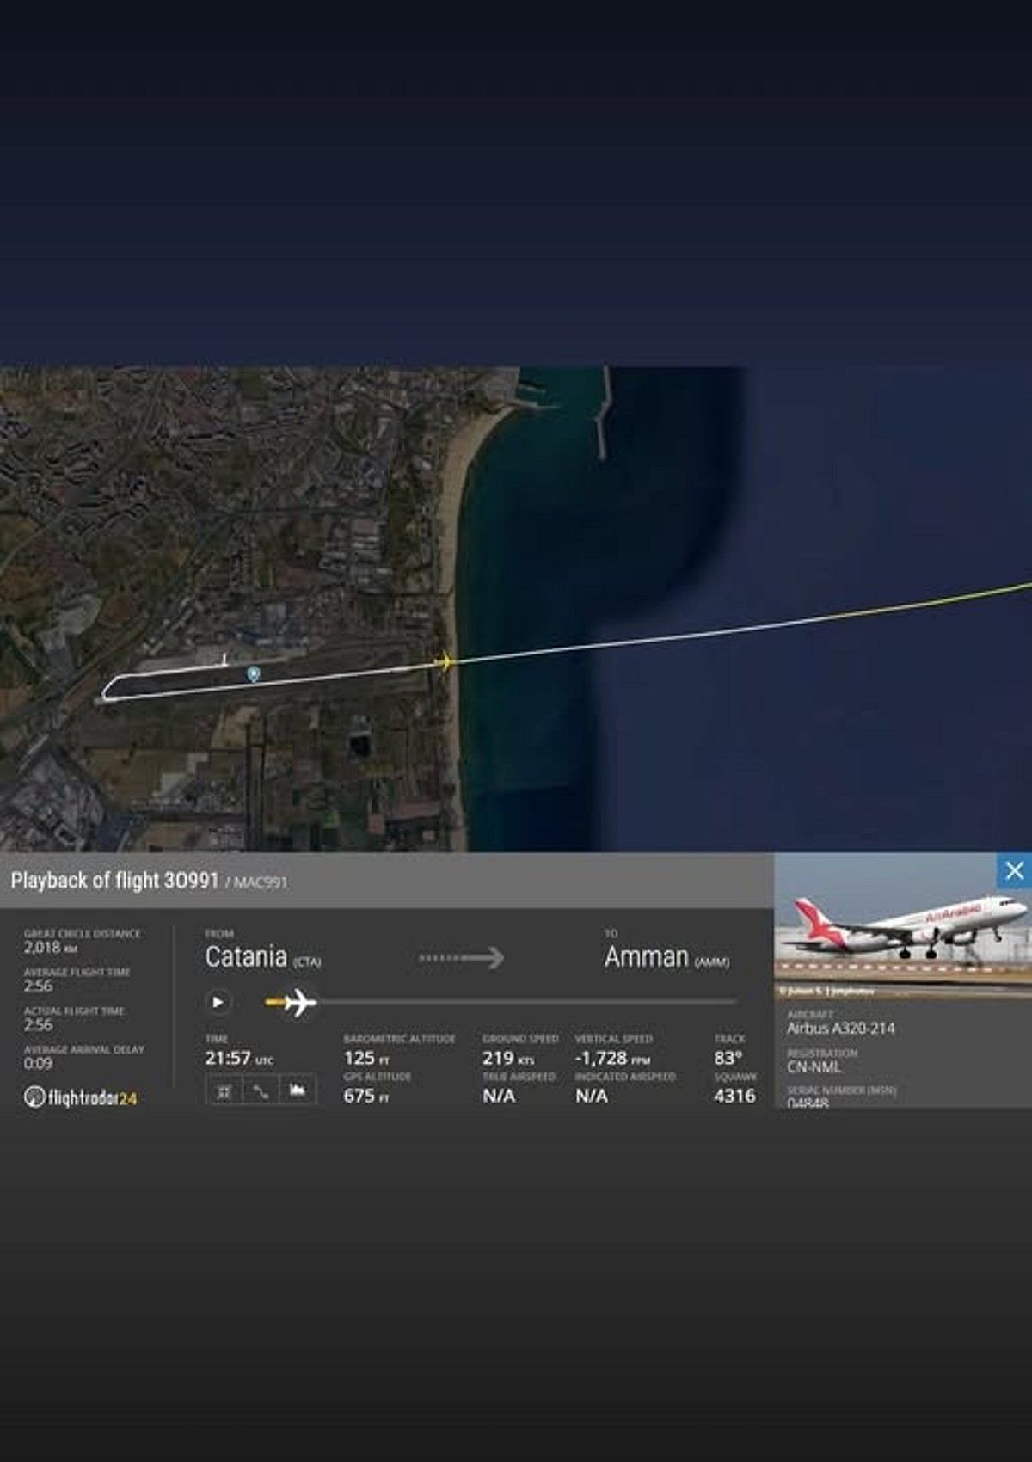Click the squawk code 4316
Screen dimensions: 1032x1462
[734, 1096]
